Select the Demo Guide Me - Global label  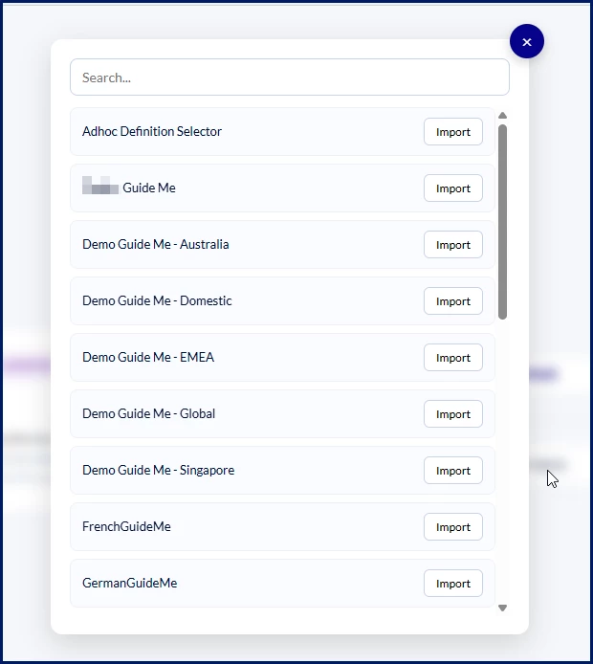point(148,413)
